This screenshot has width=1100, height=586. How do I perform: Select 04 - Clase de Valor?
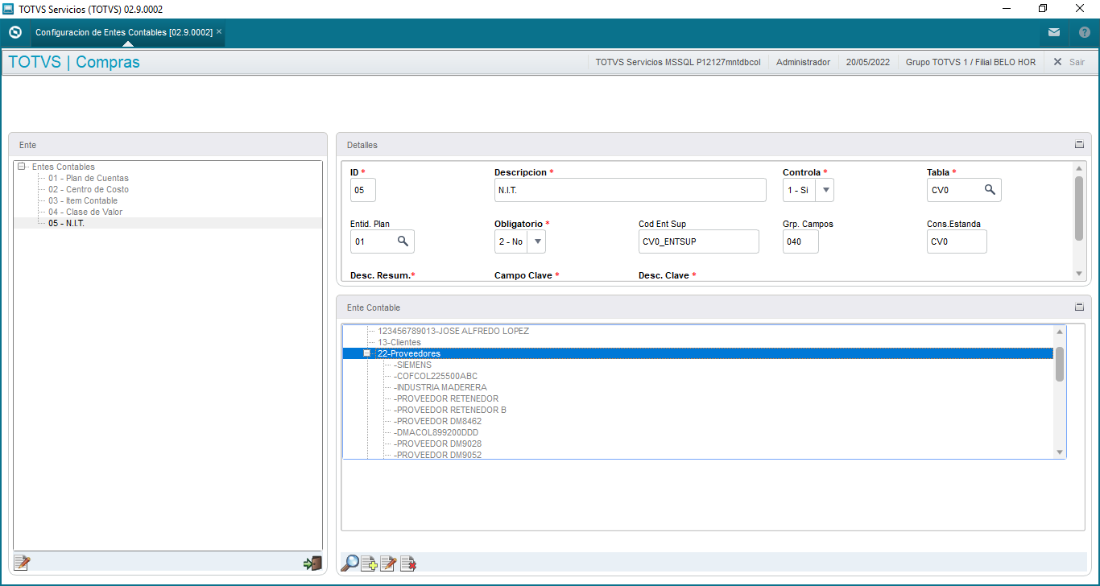click(x=85, y=213)
